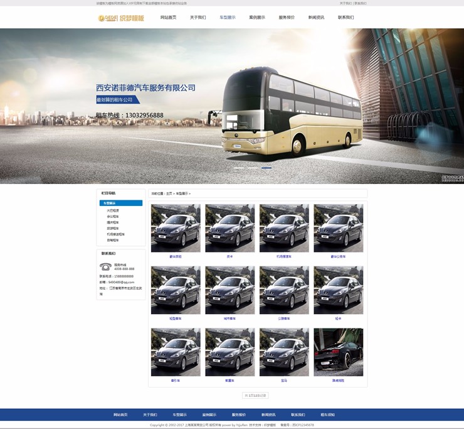Screen dimensions: 464x429
Task: Click the 豪华奔驰 caption link
Action: [176, 256]
